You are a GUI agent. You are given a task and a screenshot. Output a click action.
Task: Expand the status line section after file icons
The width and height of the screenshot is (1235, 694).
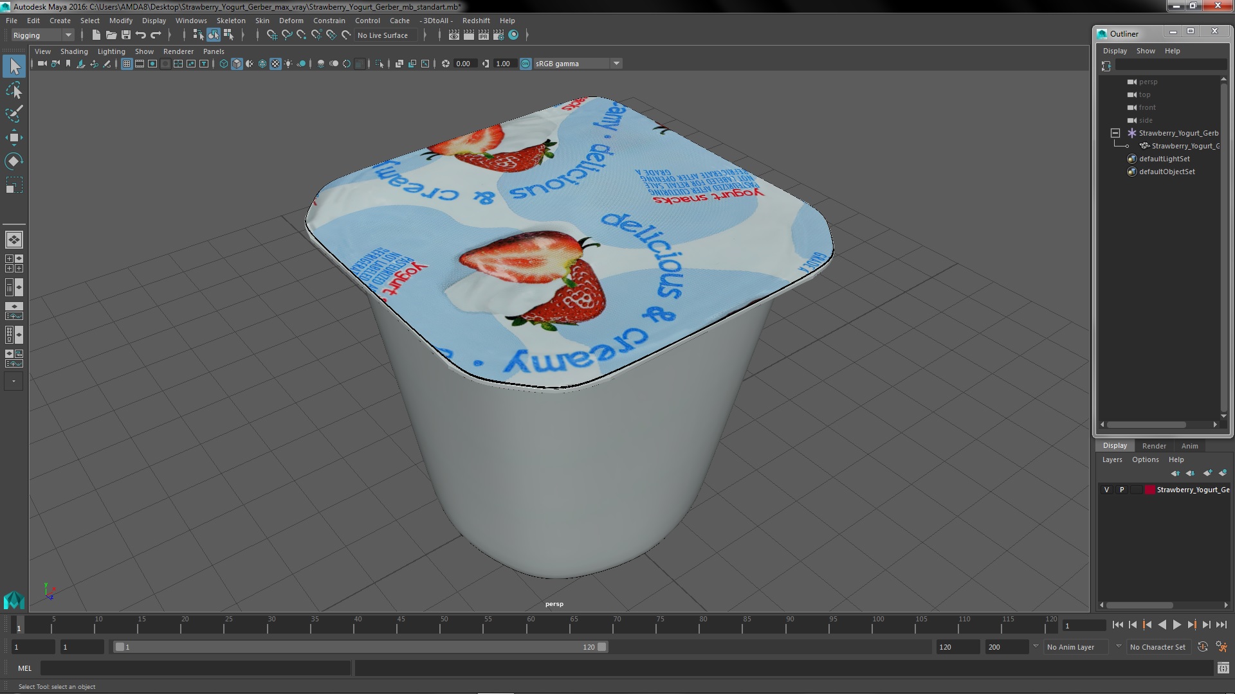(x=170, y=35)
